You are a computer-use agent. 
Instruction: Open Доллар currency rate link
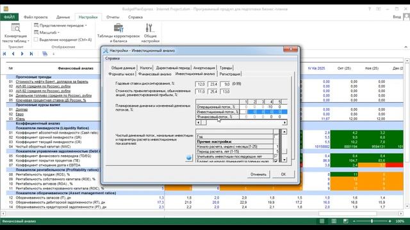(22, 109)
